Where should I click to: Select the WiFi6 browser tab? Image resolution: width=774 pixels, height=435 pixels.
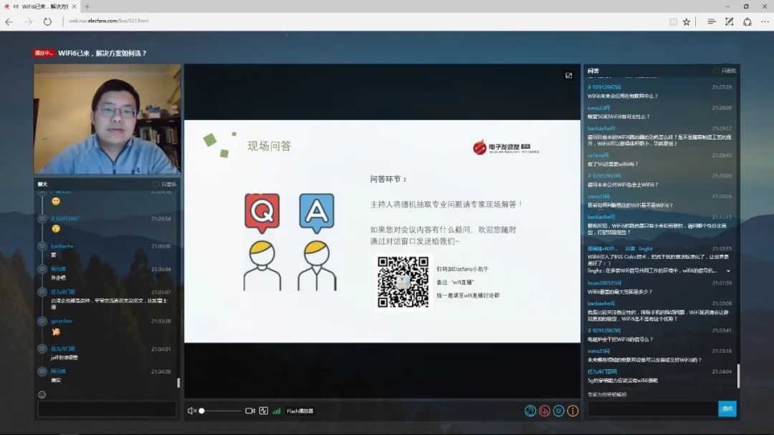click(x=39, y=6)
